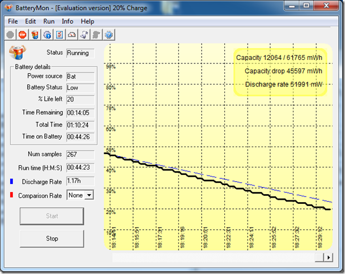345x274 pixels.
Task: Click the % Life left field
Action: (x=80, y=100)
